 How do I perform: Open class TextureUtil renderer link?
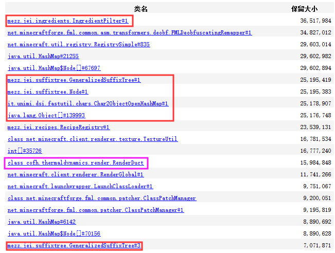pyautogui.click(x=93, y=139)
